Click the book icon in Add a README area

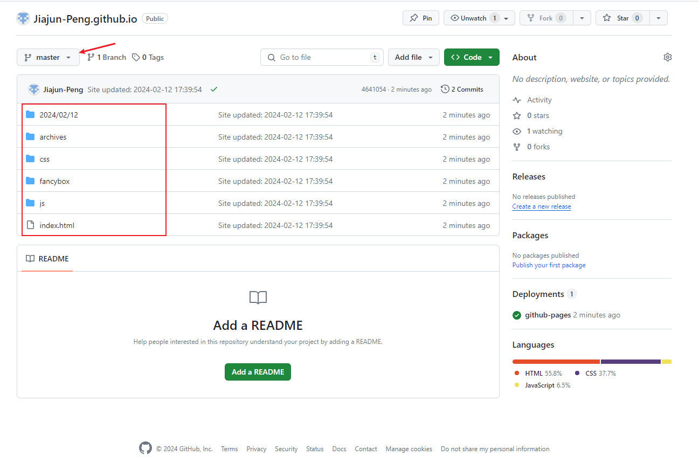[x=258, y=298]
